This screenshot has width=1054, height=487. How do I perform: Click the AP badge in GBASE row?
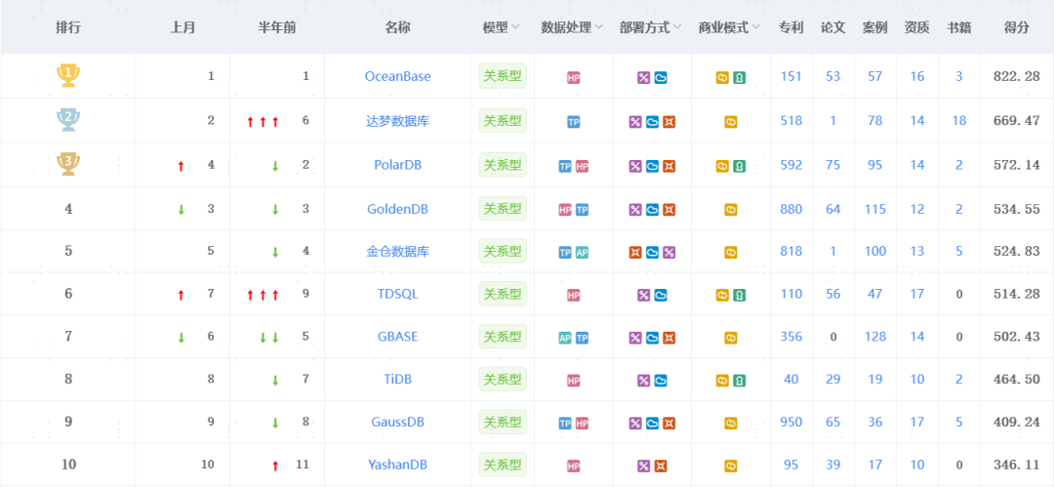point(565,338)
